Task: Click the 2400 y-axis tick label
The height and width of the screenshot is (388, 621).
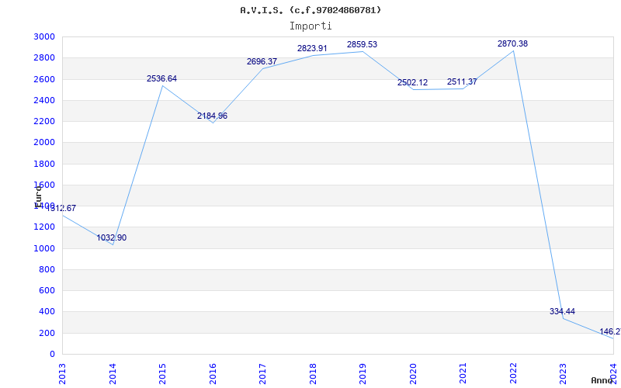Action: [44, 100]
